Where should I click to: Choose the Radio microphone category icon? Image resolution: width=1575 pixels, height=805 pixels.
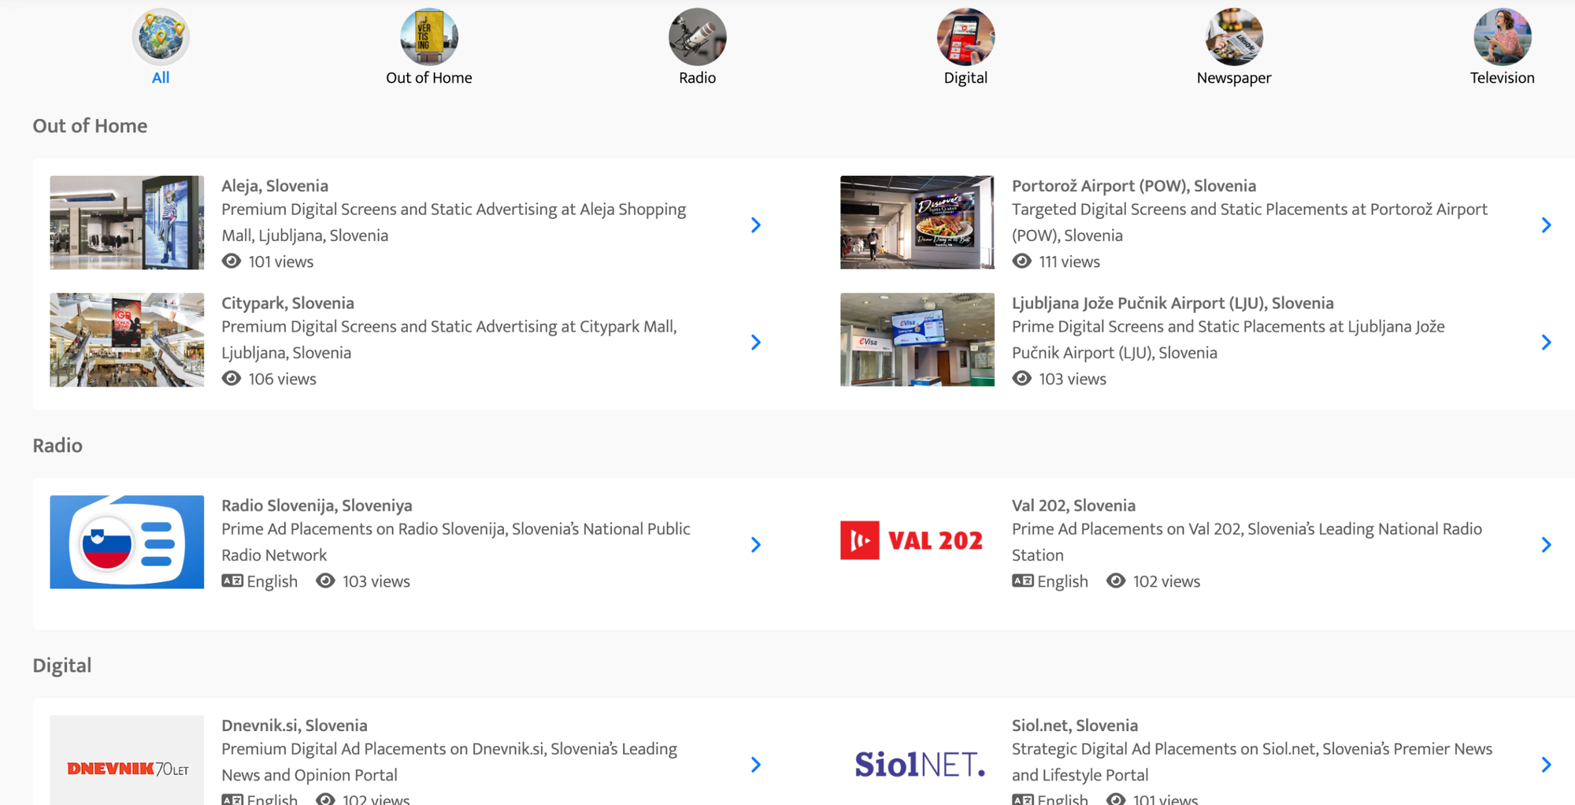click(x=698, y=36)
